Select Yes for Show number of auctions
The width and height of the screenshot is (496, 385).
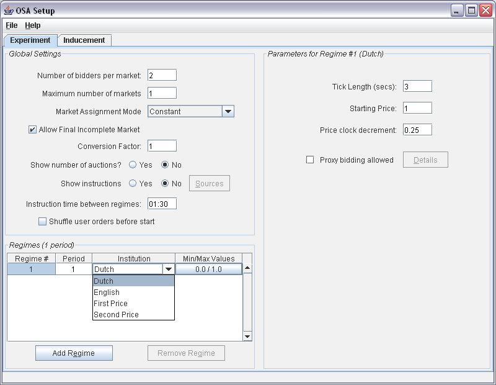[133, 165]
